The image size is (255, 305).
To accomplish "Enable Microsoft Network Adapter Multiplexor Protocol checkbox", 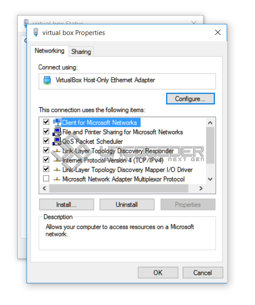I will 46,178.
